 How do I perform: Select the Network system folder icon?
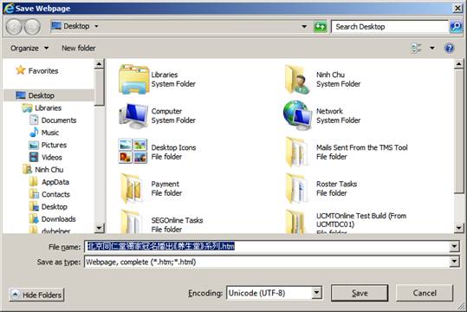pyautogui.click(x=298, y=115)
